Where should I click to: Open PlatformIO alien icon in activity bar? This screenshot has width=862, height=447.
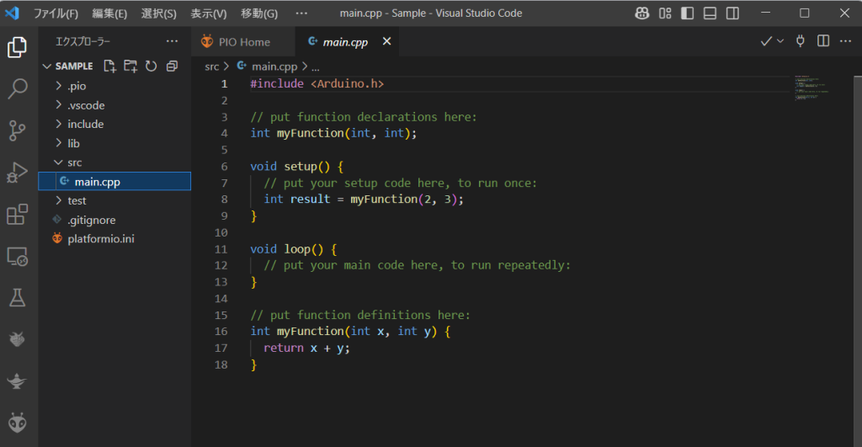[x=17, y=422]
